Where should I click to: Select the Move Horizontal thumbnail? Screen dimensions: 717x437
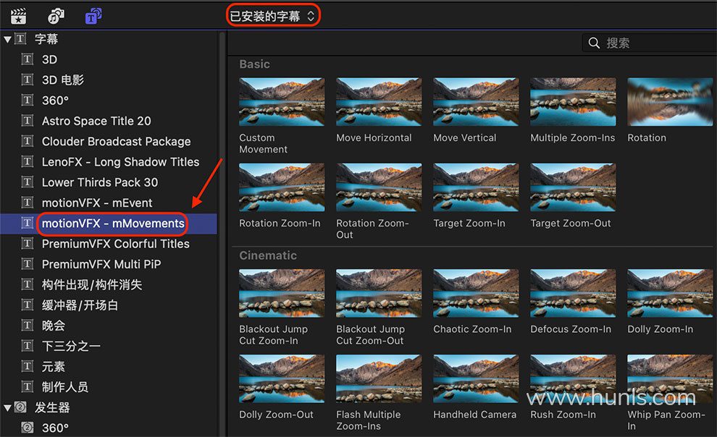[379, 102]
